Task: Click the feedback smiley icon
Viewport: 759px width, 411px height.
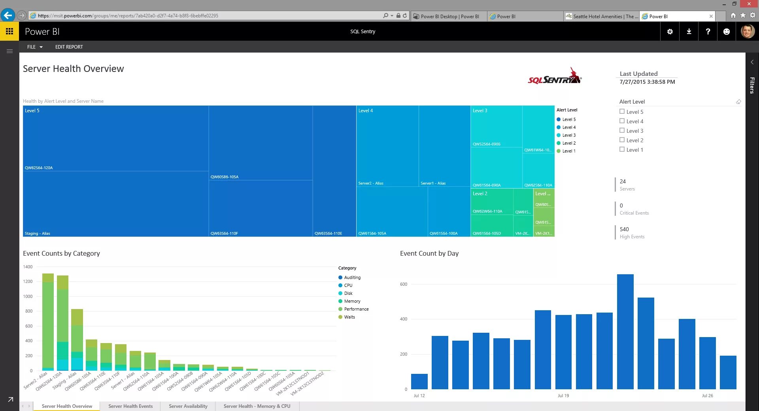Action: [x=727, y=32]
